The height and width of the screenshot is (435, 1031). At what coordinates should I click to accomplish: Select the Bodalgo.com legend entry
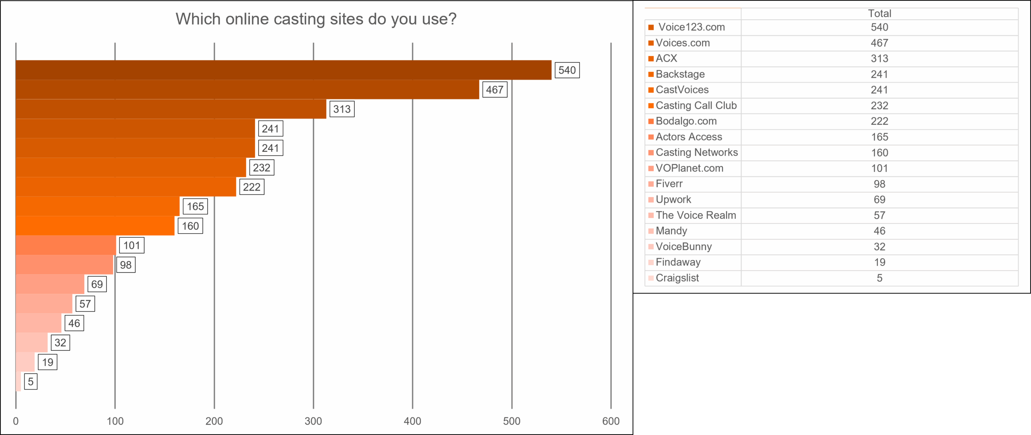click(686, 121)
